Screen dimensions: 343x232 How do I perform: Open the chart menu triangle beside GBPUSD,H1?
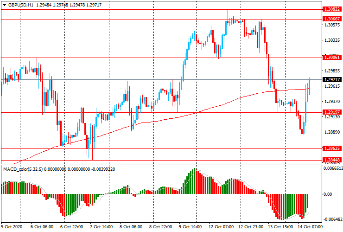[4, 5]
